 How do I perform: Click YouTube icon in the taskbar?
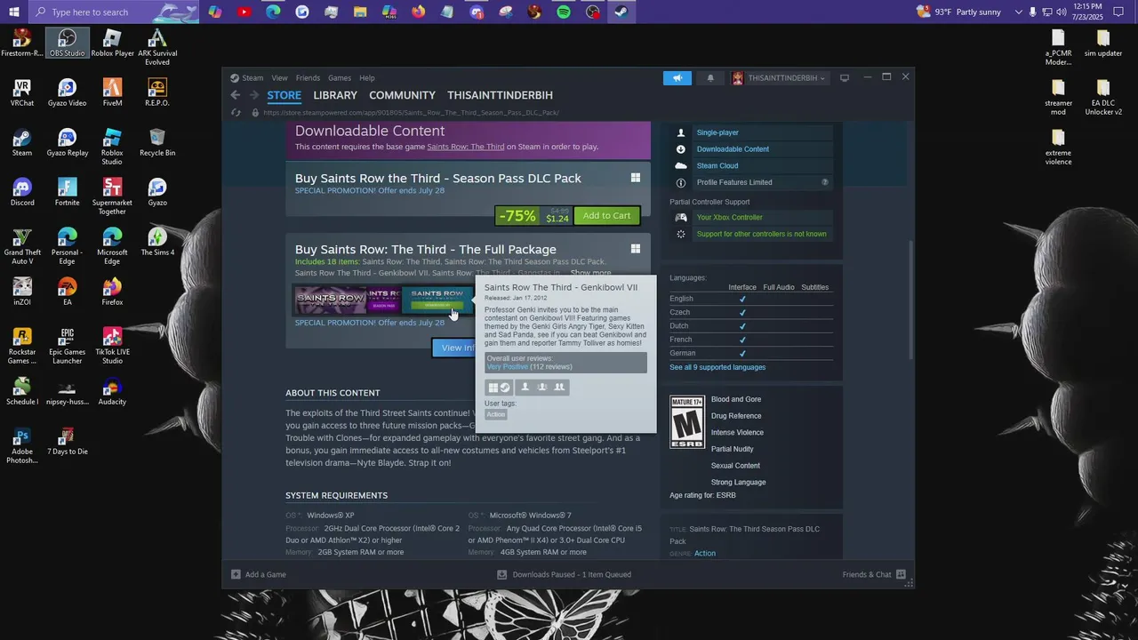[244, 12]
